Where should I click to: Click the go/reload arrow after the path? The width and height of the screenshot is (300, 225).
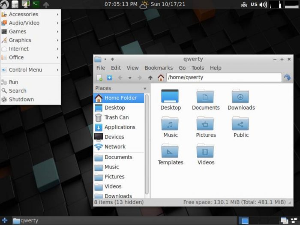click(x=288, y=78)
